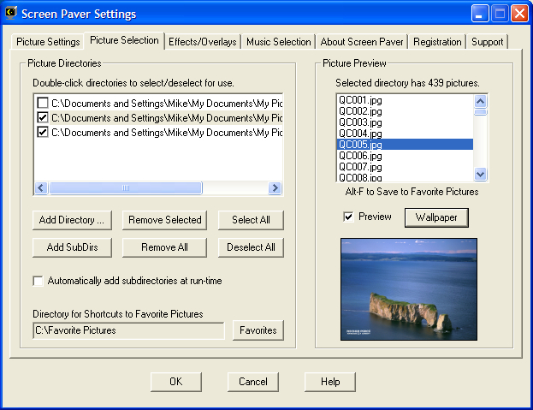Click the Favorites button
Image resolution: width=533 pixels, height=410 pixels.
(x=258, y=330)
